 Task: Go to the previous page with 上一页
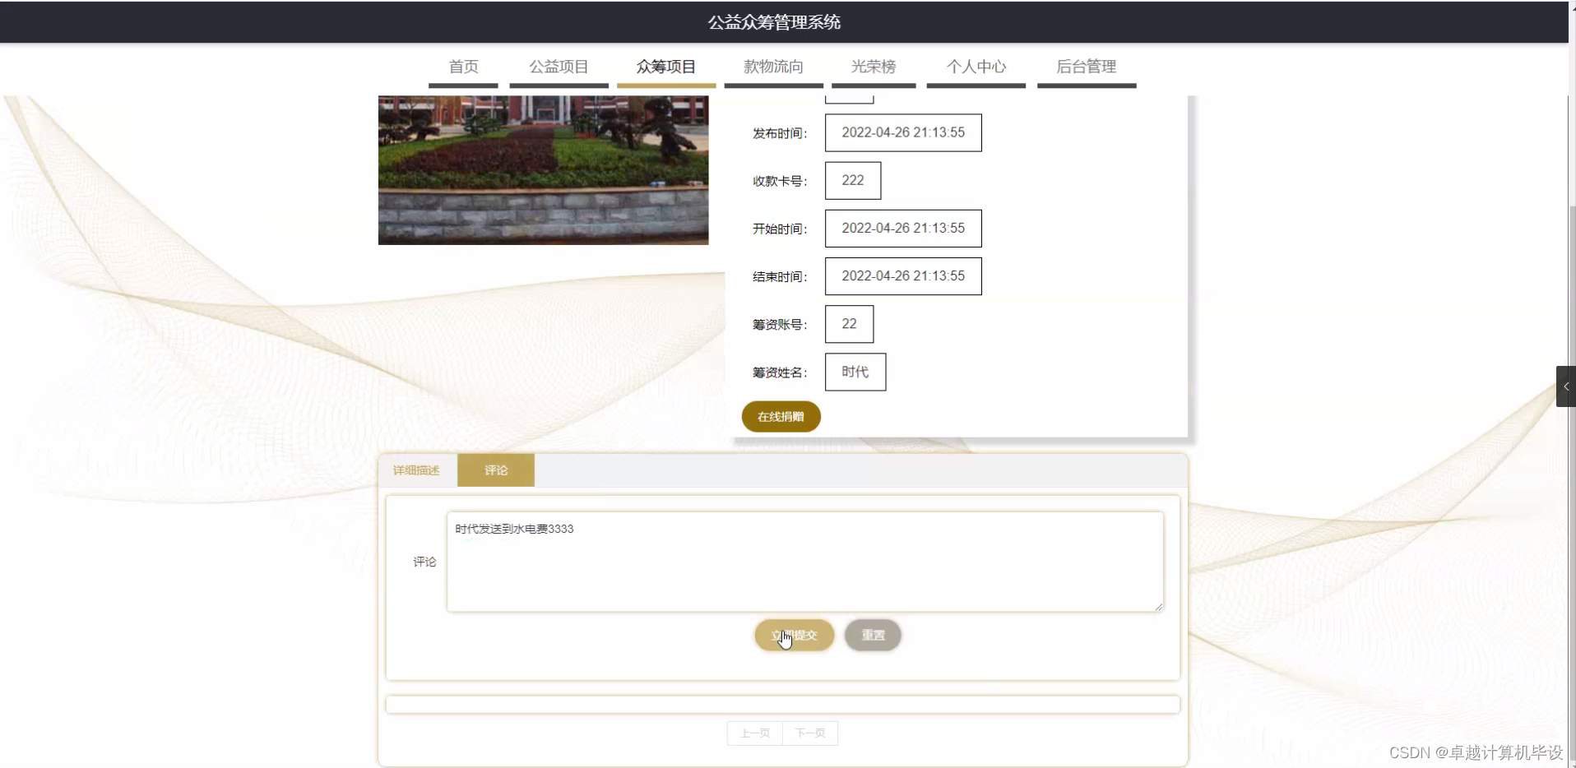point(753,733)
